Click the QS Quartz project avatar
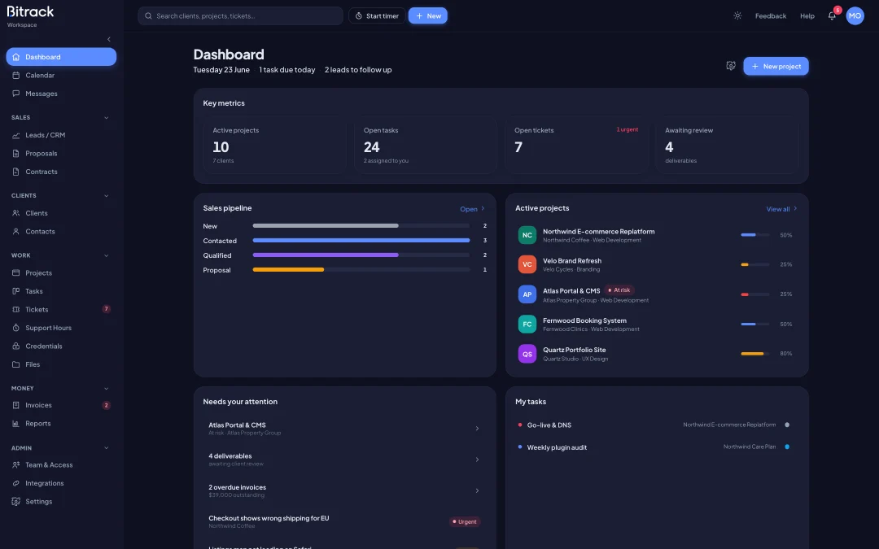879x549 pixels. [x=527, y=354]
